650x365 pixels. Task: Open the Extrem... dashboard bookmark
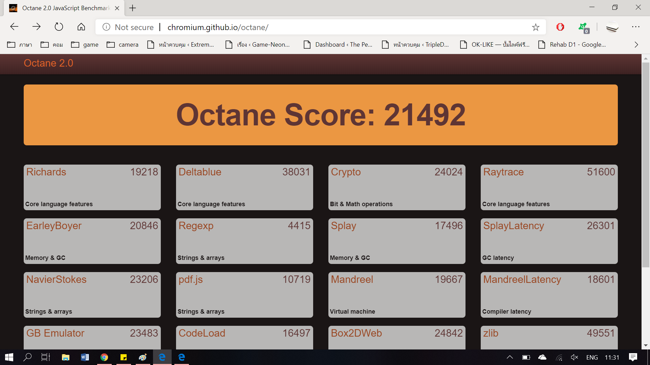coord(181,45)
